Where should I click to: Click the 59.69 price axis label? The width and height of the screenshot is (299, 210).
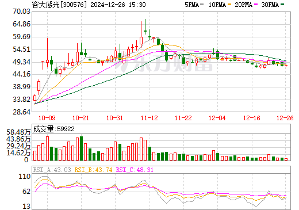[x=21, y=37]
